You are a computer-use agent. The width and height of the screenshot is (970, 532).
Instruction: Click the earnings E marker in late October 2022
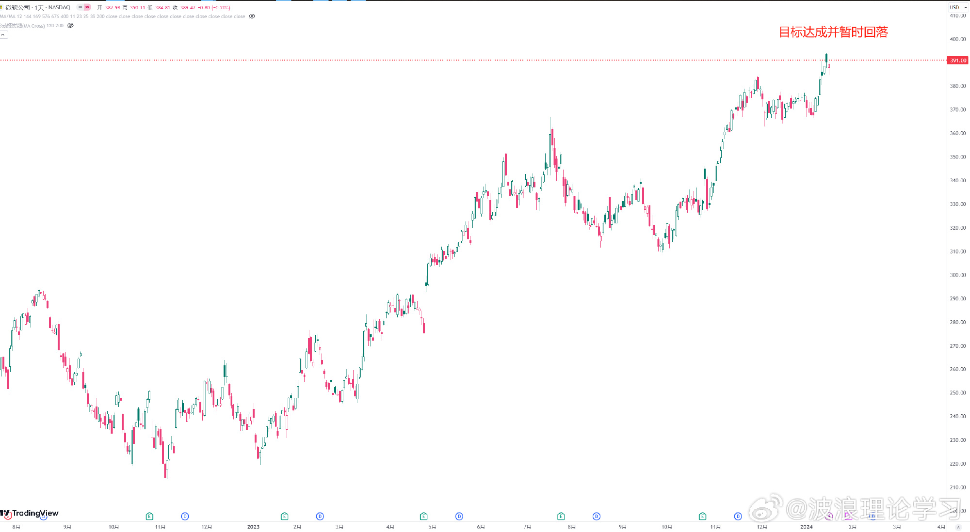[x=149, y=516]
